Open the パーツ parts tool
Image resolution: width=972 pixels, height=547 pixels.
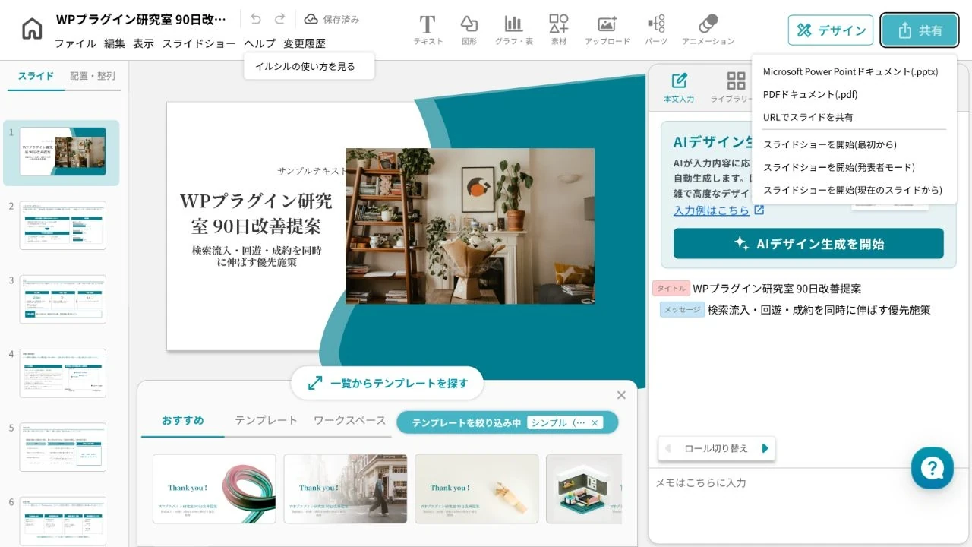point(656,30)
